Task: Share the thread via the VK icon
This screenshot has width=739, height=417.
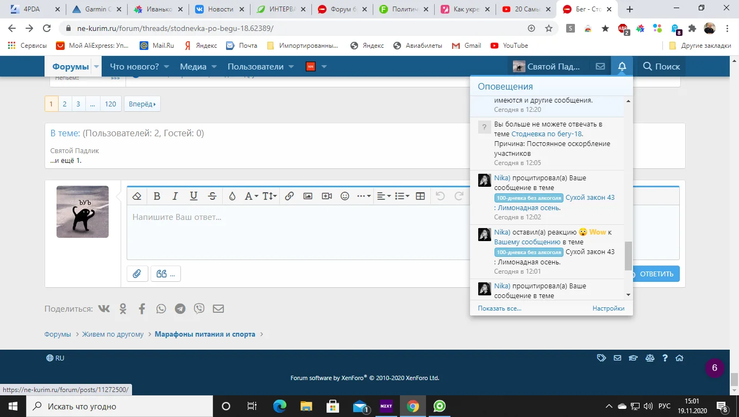Action: pyautogui.click(x=104, y=308)
